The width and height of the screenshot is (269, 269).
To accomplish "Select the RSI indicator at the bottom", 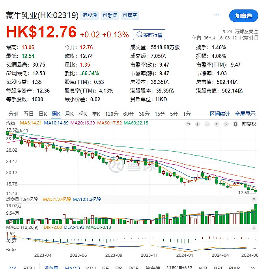I will point(218,268).
